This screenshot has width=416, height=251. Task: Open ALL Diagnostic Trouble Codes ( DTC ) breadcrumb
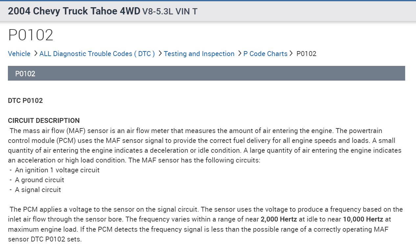pos(97,54)
